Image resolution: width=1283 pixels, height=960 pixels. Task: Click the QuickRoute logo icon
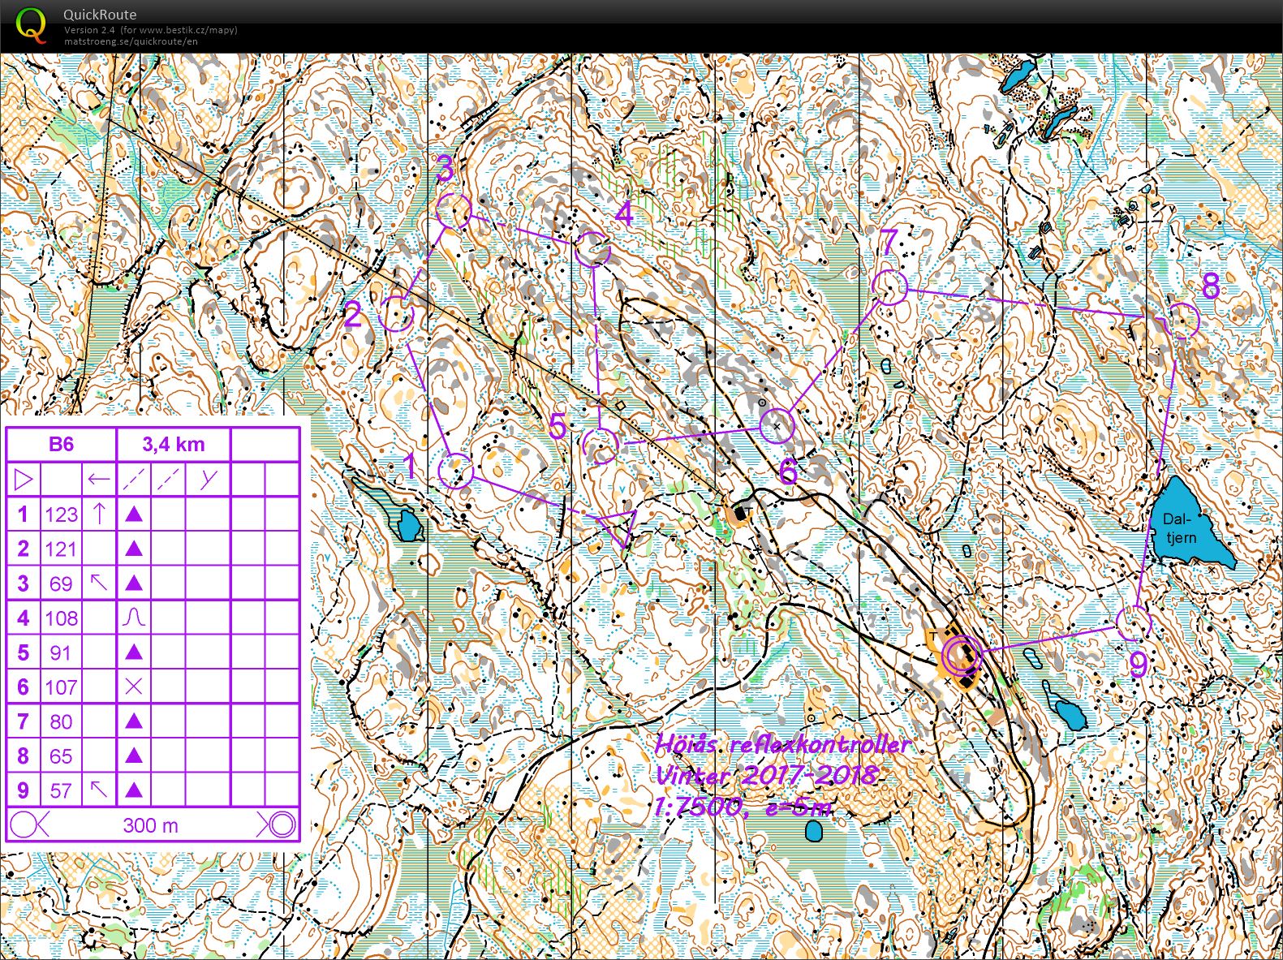pos(32,24)
